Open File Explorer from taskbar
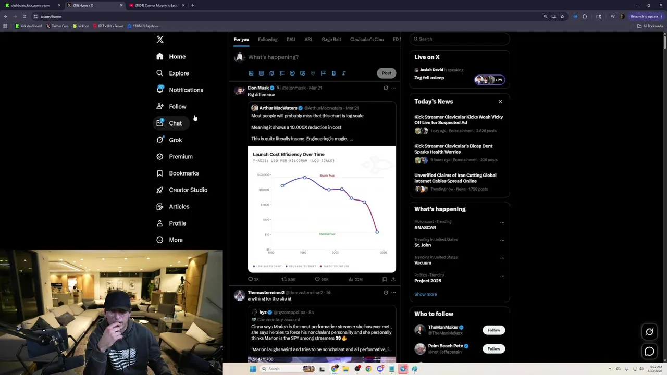The image size is (667, 375). 345,369
